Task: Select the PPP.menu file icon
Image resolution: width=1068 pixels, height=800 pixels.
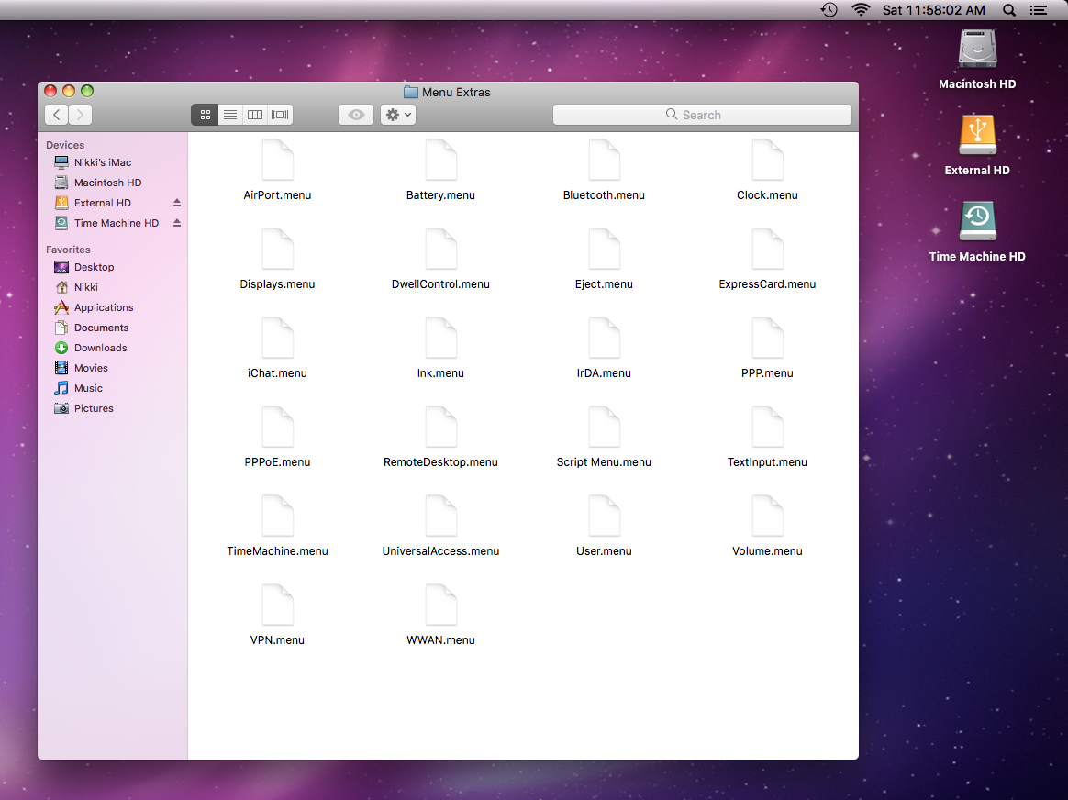Action: click(x=768, y=339)
